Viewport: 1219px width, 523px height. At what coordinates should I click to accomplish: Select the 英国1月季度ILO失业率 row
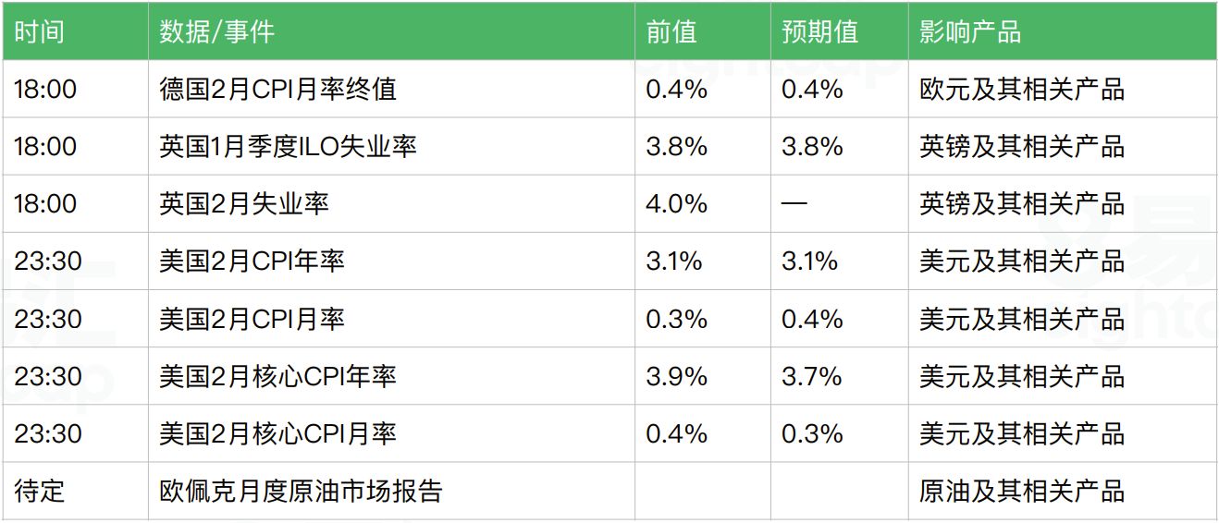(x=609, y=147)
